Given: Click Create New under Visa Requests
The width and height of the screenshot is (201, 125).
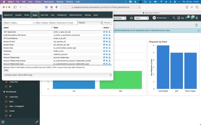Looking at the screenshot, I should tap(13, 97).
